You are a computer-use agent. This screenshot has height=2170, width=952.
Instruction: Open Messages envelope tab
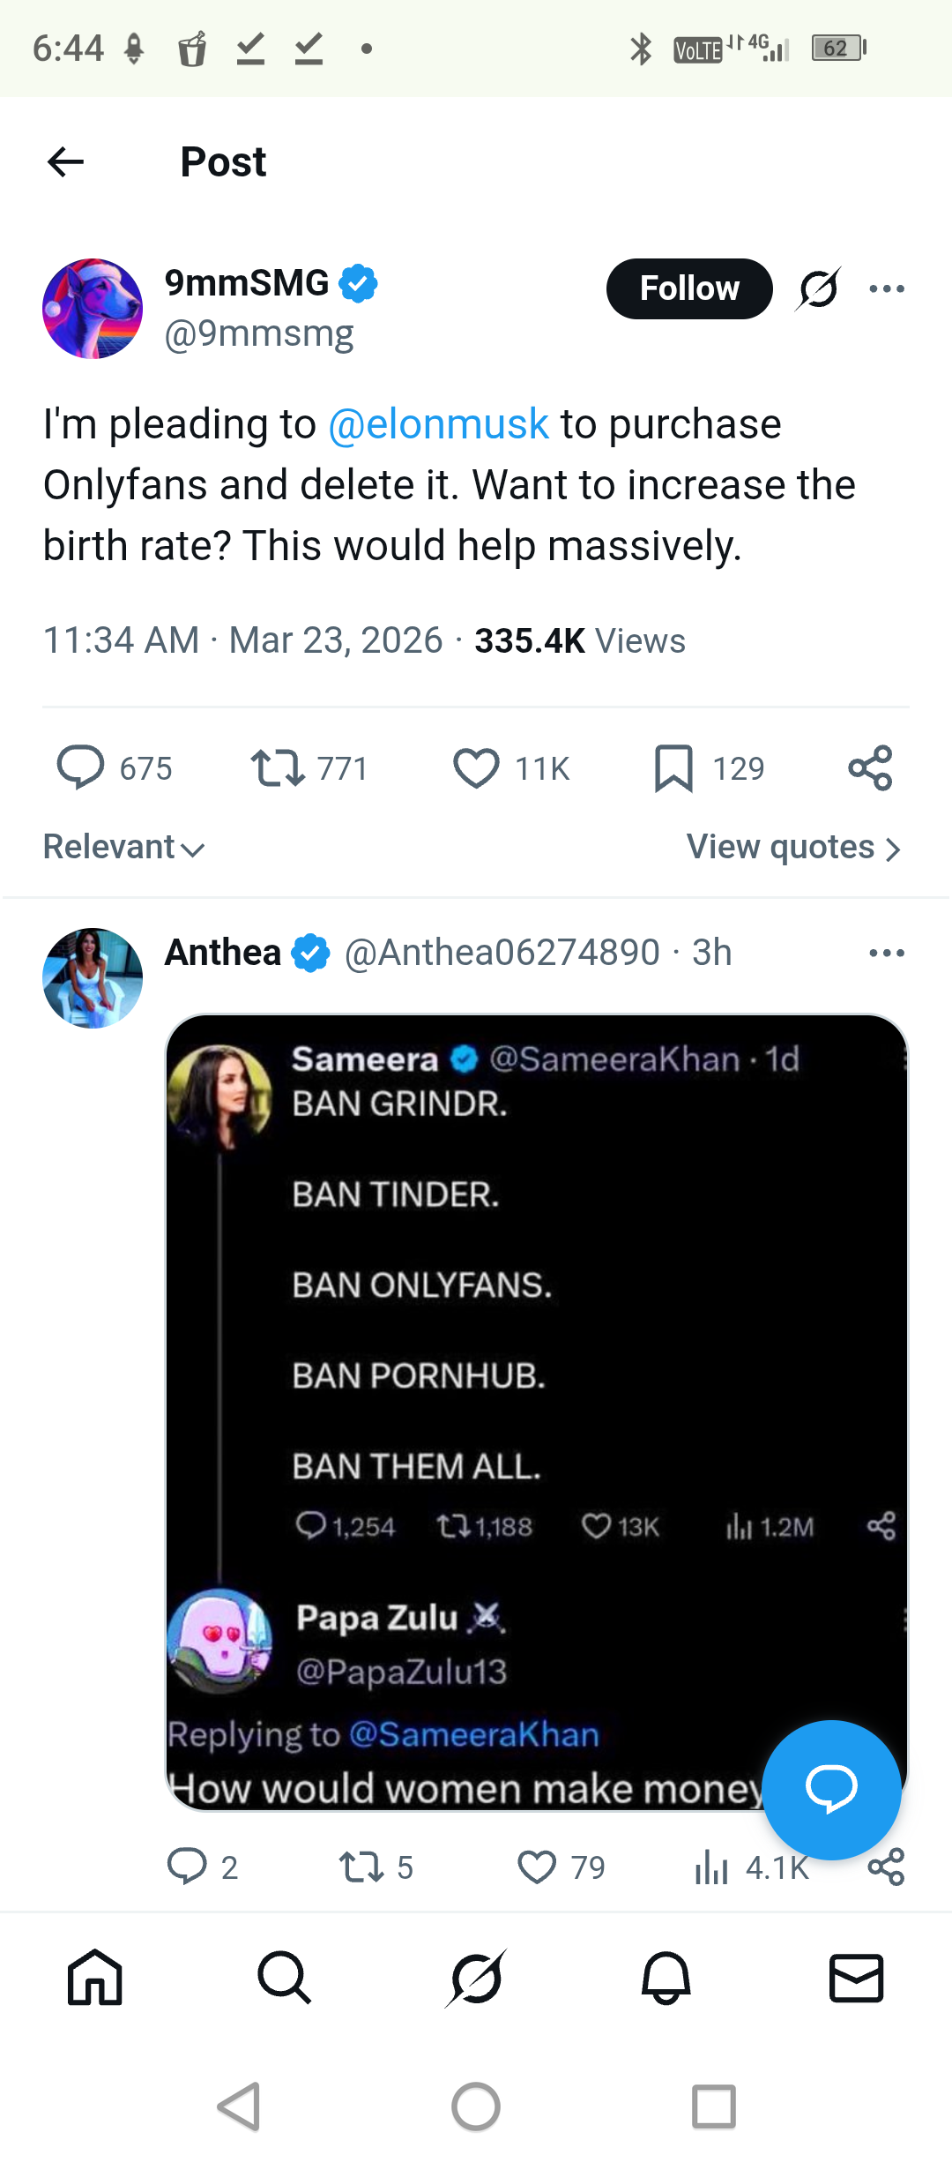pyautogui.click(x=856, y=1978)
